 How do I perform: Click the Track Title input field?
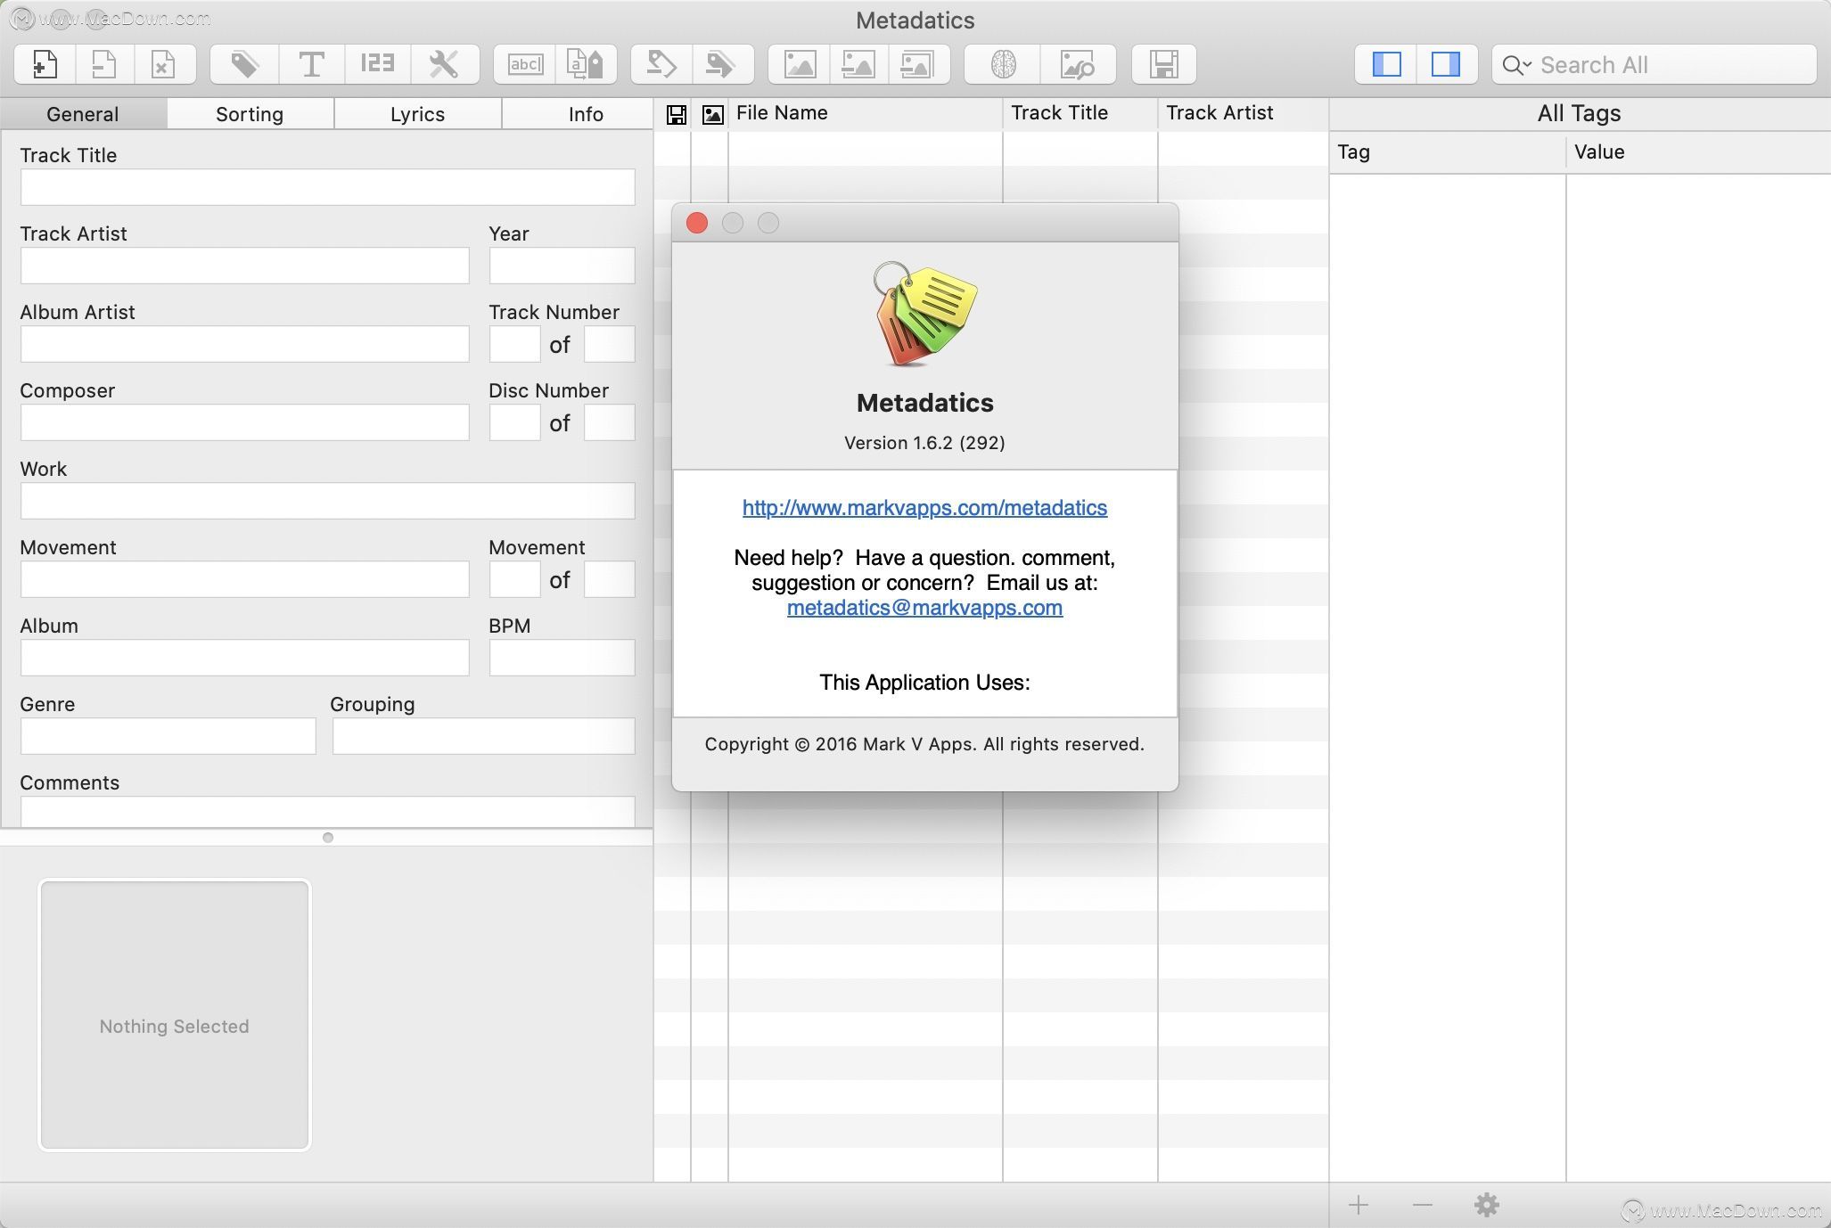pos(328,187)
